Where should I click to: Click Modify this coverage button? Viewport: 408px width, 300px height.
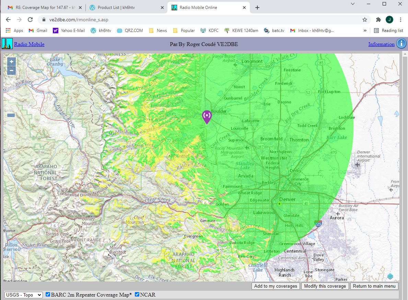(x=325, y=286)
